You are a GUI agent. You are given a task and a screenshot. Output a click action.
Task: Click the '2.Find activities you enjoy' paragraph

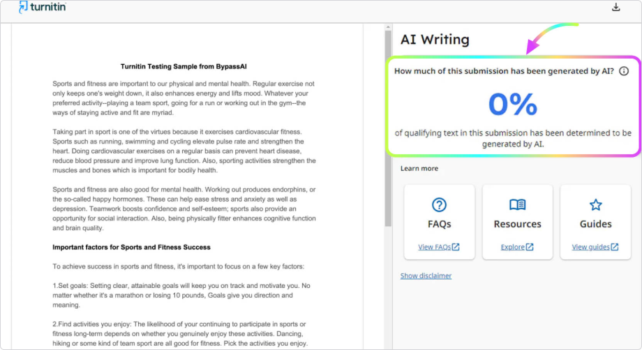pyautogui.click(x=180, y=334)
